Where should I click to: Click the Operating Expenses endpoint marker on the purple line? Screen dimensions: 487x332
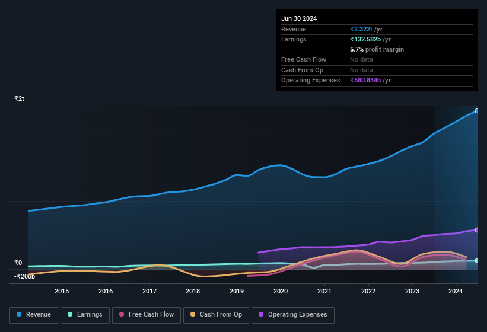477,230
